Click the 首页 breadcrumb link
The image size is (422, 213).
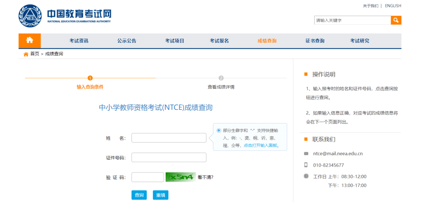click(x=35, y=54)
